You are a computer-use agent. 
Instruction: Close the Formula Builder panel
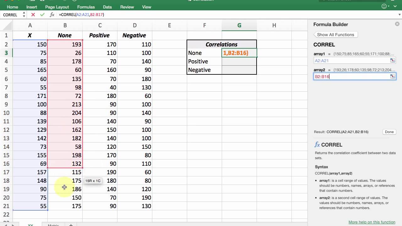click(x=397, y=24)
